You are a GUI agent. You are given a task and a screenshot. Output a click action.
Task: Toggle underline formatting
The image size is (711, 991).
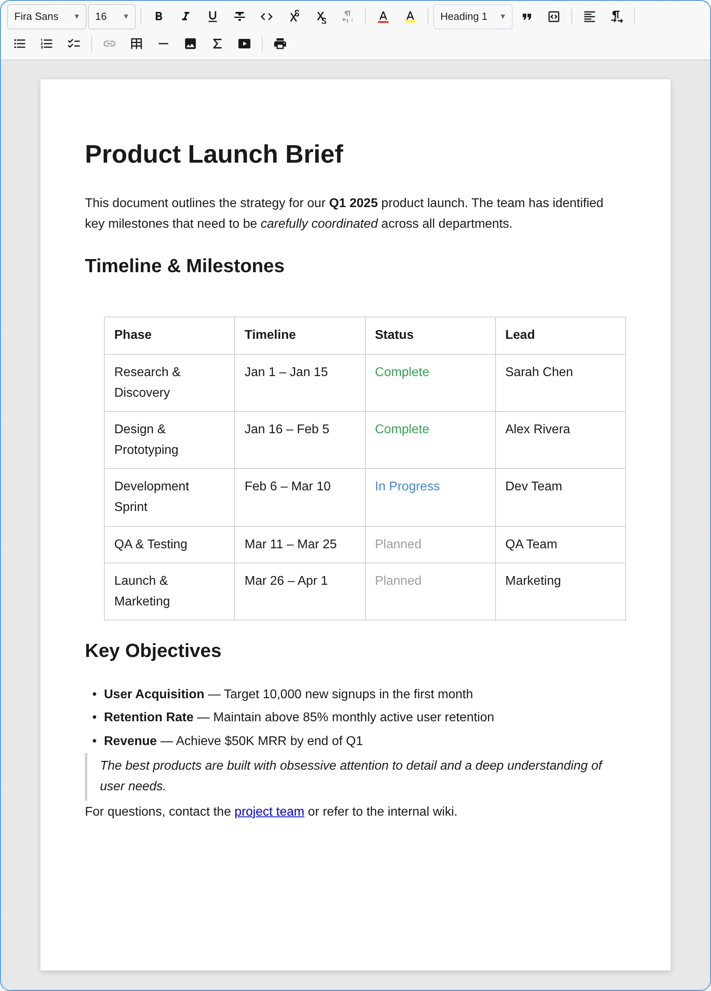point(213,17)
